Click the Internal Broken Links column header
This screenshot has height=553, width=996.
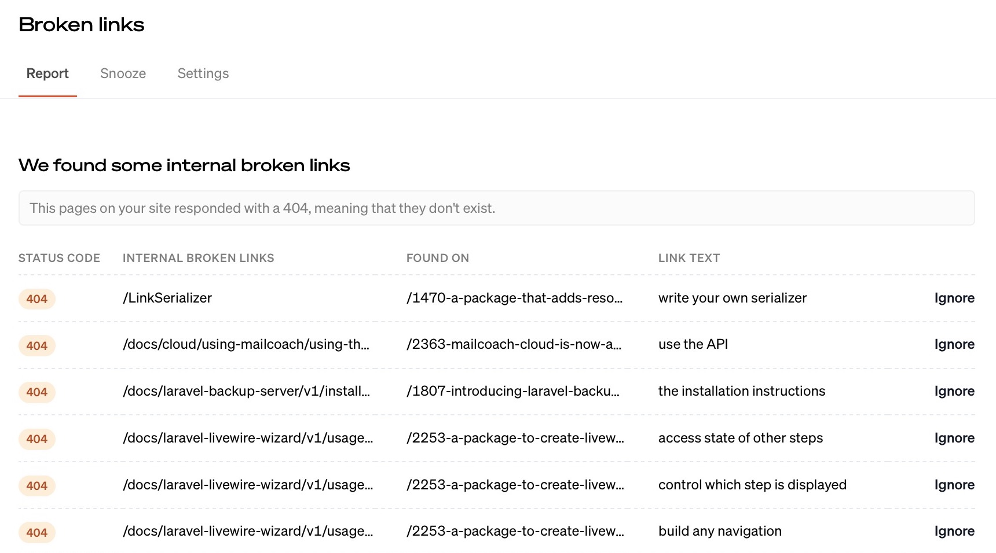coord(199,258)
